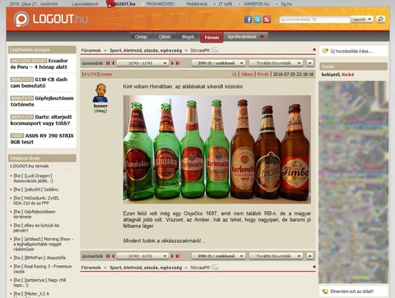Open bottom '11743 - 11743' message range dropdown
This screenshot has width=395, height=298.
142,256
